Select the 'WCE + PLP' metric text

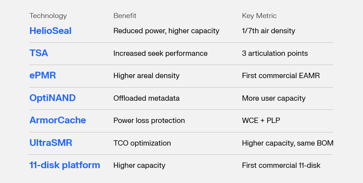point(261,120)
